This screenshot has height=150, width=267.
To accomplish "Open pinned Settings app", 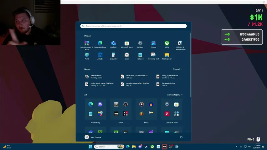I will [140, 44].
